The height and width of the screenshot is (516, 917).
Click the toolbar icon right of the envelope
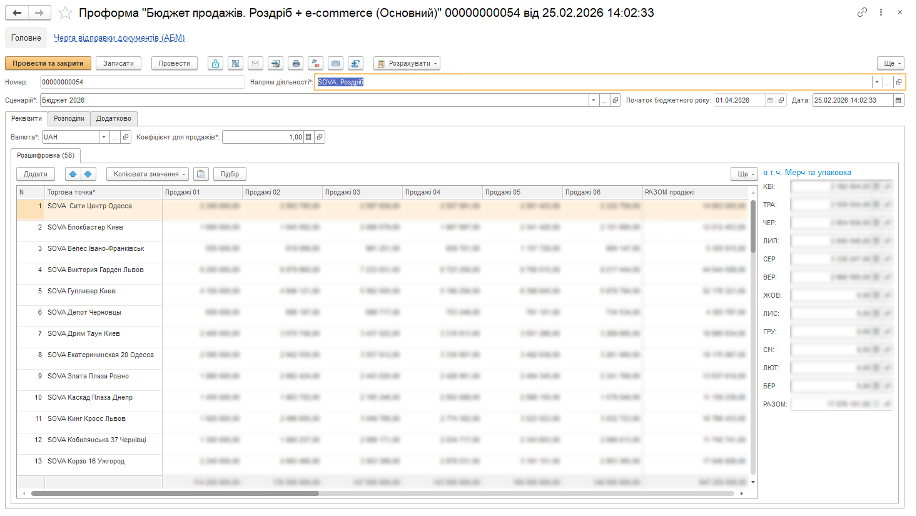(275, 63)
